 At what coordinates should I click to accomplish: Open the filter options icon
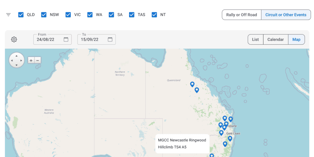click(x=8, y=15)
